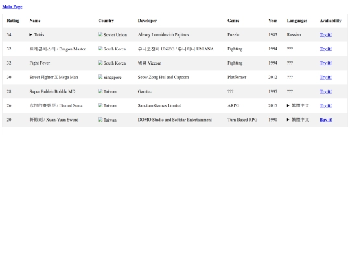Click the year 1990 cell
The image size is (350, 262).
click(x=273, y=120)
